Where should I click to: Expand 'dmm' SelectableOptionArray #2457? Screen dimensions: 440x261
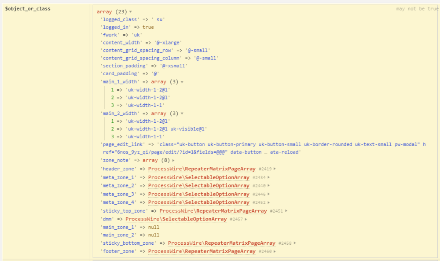coord(246,219)
